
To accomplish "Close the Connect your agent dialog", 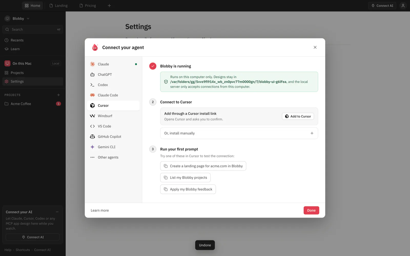I will coord(315,47).
